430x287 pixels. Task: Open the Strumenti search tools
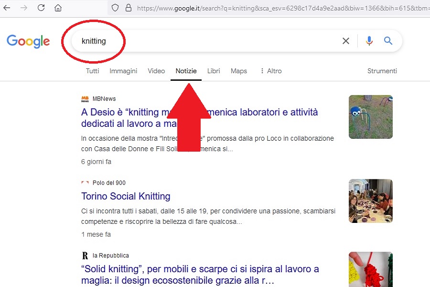(x=382, y=71)
